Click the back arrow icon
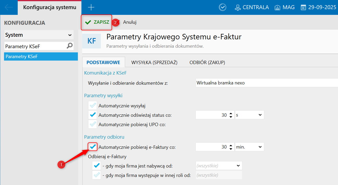Viewport: 338px width, 185px height. tap(9, 7)
